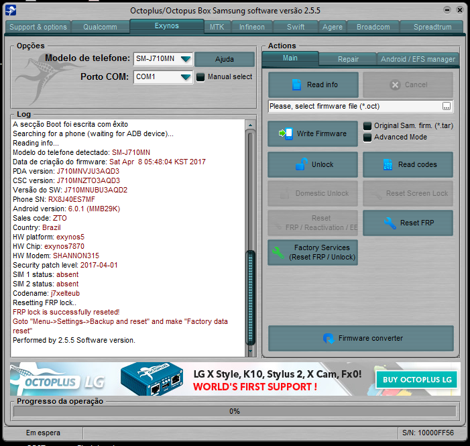470x446 pixels.
Task: Click the Read info document icon
Action: coord(297,85)
